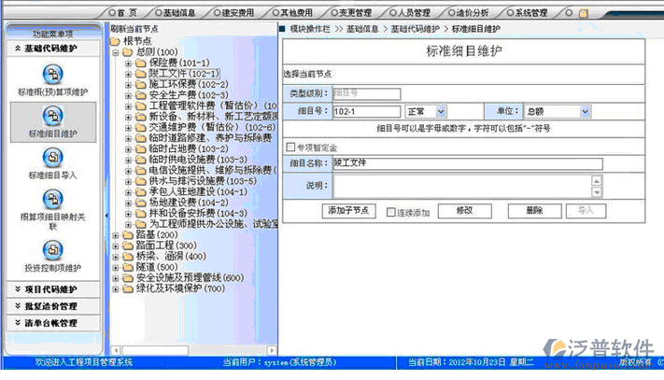This screenshot has width=664, height=380.
Task: Click folder icon of 安全设施及预埋管线(600)
Action: (x=127, y=278)
